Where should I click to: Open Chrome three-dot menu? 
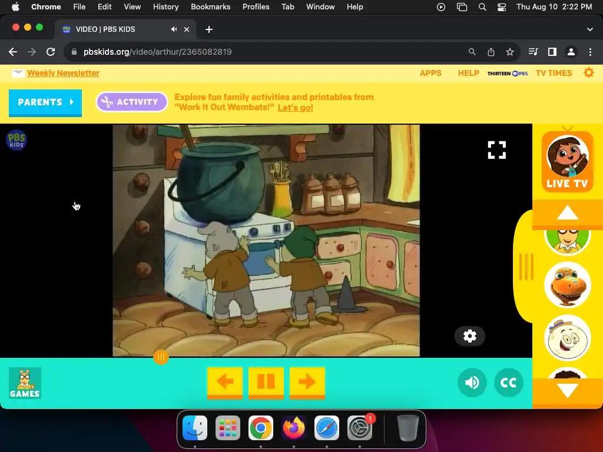pos(590,52)
